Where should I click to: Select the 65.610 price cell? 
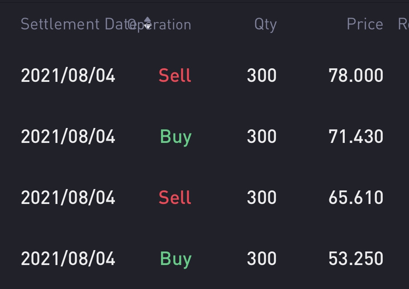(x=356, y=198)
